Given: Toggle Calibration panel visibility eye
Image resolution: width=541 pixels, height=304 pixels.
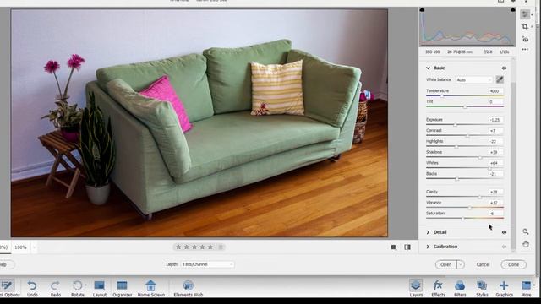Looking at the screenshot, I should click(x=504, y=247).
